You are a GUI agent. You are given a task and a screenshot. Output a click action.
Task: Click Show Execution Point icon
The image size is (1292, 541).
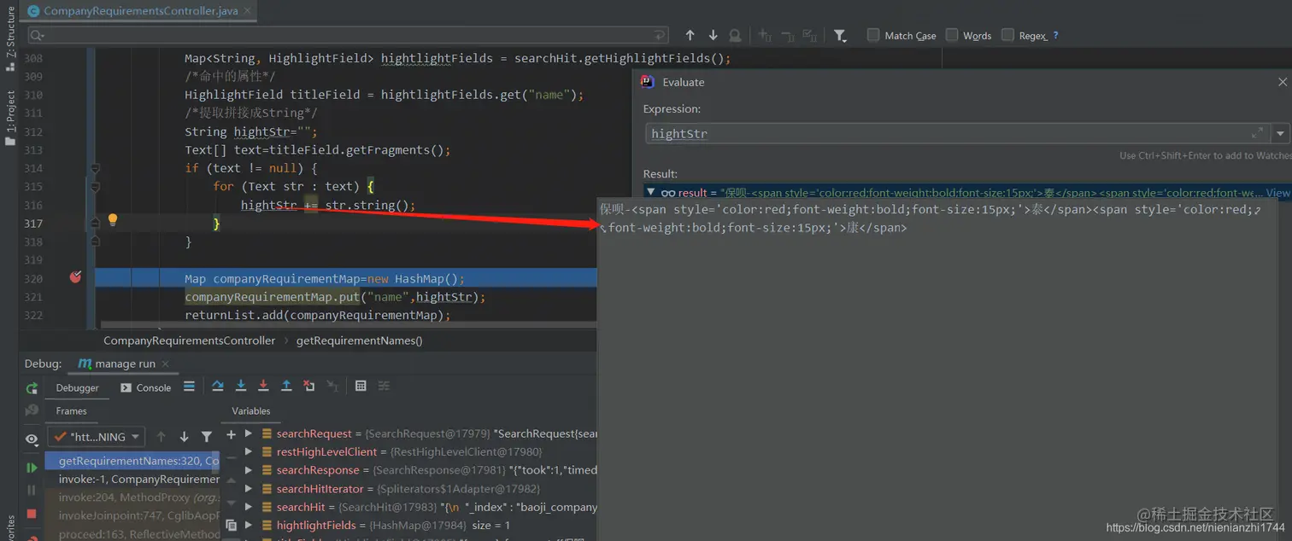click(189, 387)
